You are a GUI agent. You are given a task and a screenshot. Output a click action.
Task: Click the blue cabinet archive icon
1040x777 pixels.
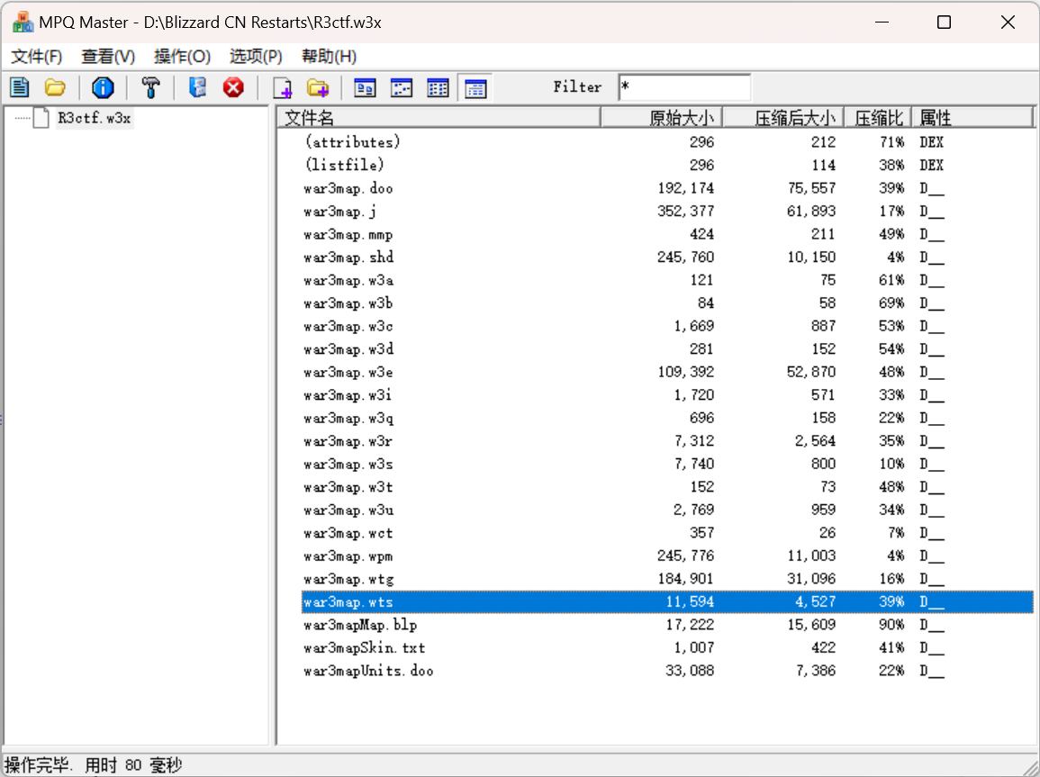point(197,87)
